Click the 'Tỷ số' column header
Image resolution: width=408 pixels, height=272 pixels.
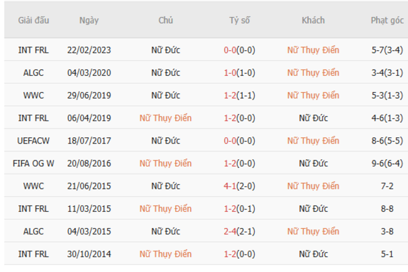click(x=239, y=20)
